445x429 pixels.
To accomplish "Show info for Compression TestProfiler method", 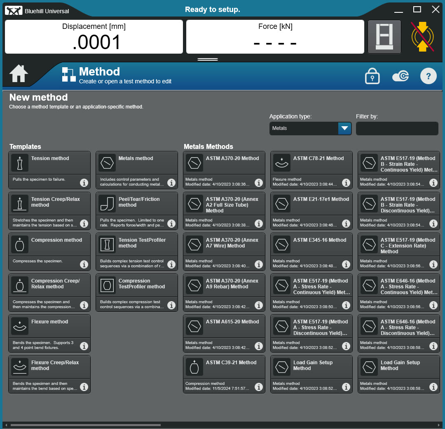I will tap(171, 305).
